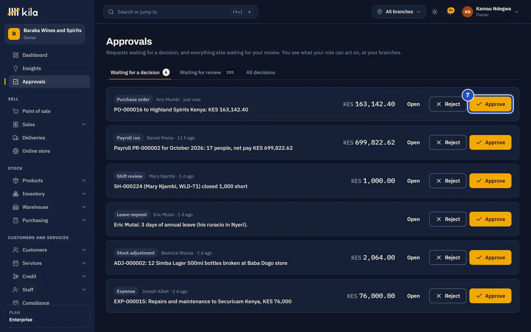Click the Purchasing clipboard icon
The width and height of the screenshot is (531, 332).
[x=15, y=220]
